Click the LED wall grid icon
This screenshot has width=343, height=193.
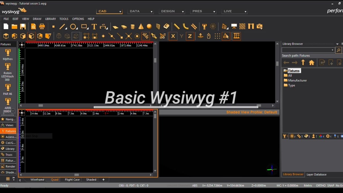pyautogui.click(x=242, y=26)
